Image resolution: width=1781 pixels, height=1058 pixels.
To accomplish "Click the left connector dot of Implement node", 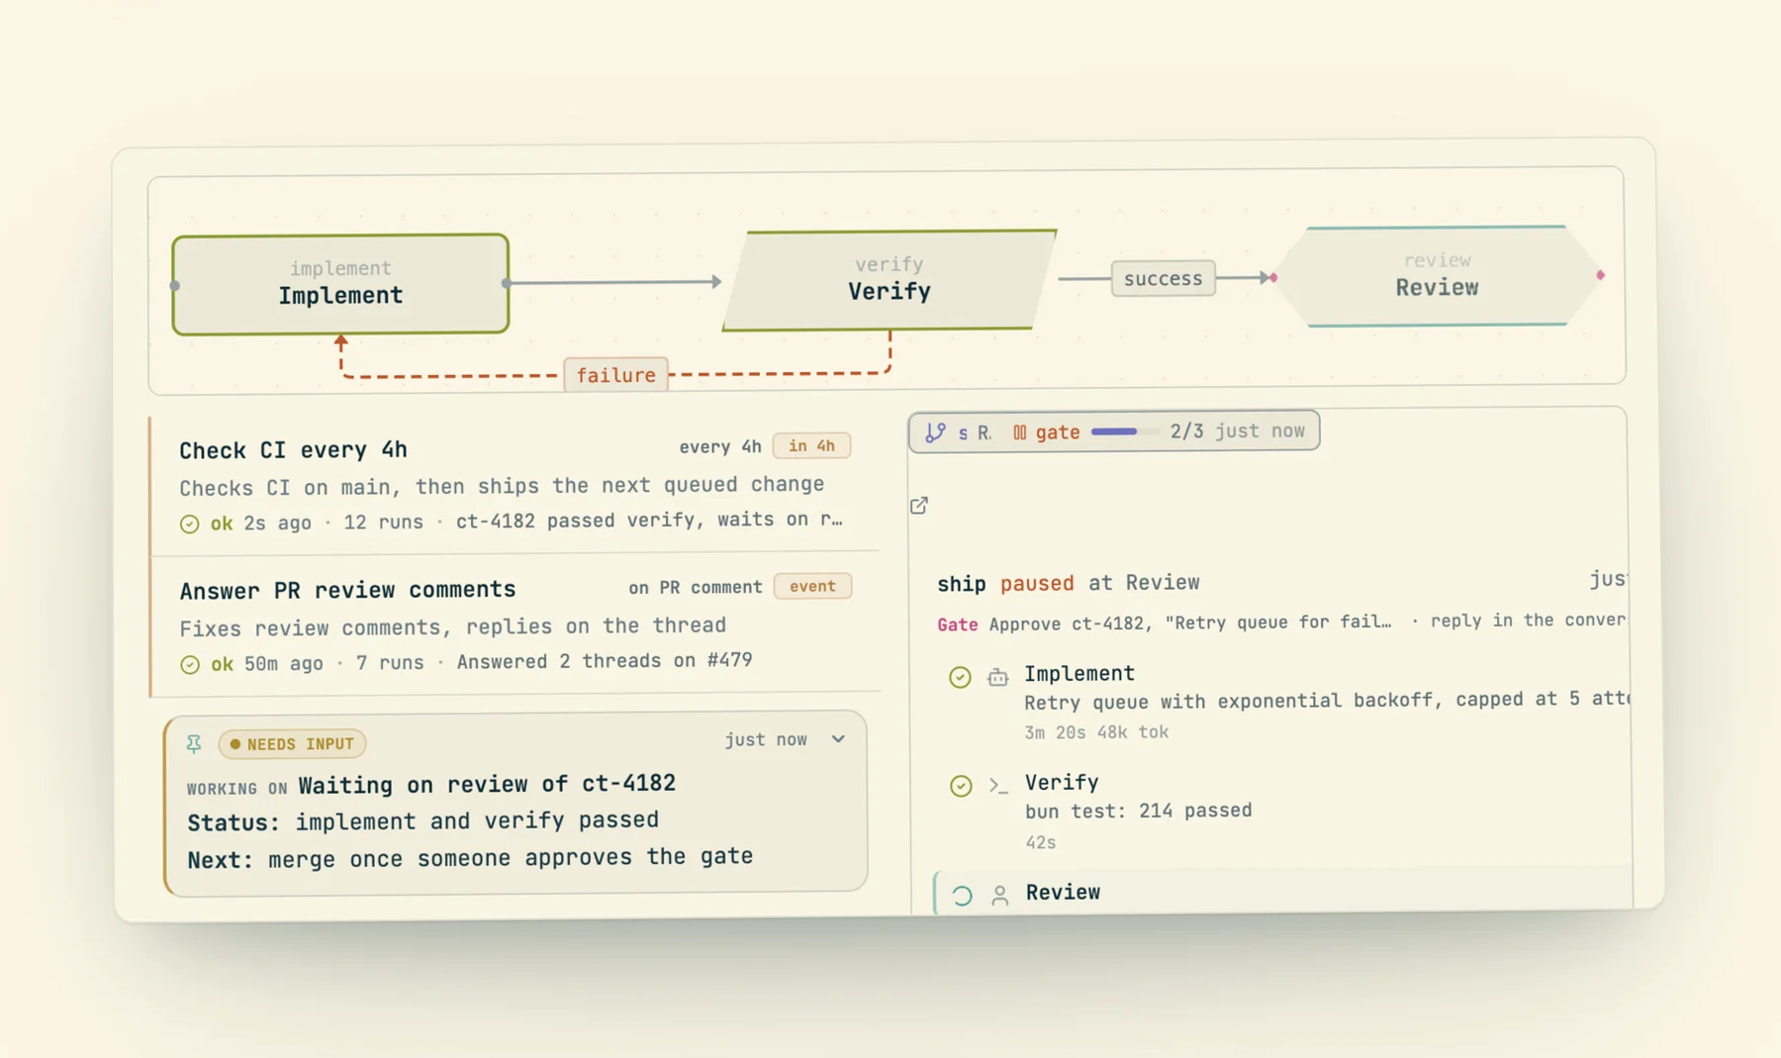I will (x=175, y=286).
